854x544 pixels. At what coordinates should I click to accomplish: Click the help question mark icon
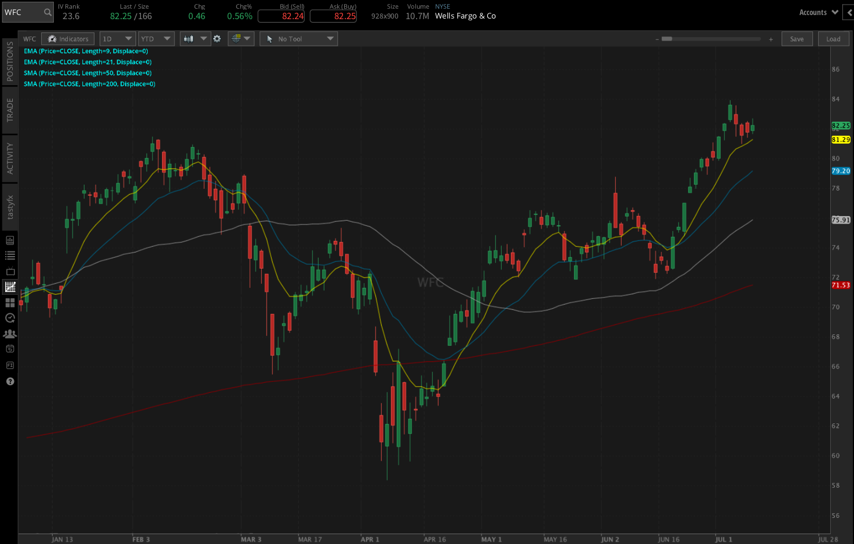point(9,381)
